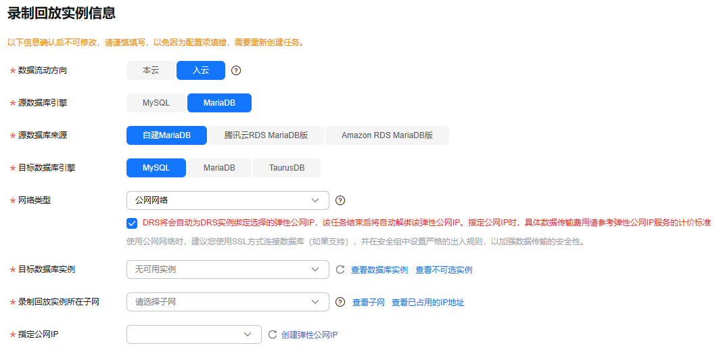This screenshot has height=350, width=721.
Task: Open 查看已占用的IP地址 link
Action: (427, 303)
